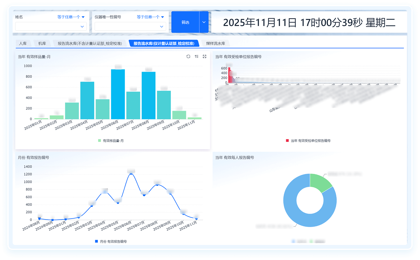Refresh the 有效样品量-月 chart
This screenshot has width=420, height=260.
pyautogui.click(x=188, y=57)
